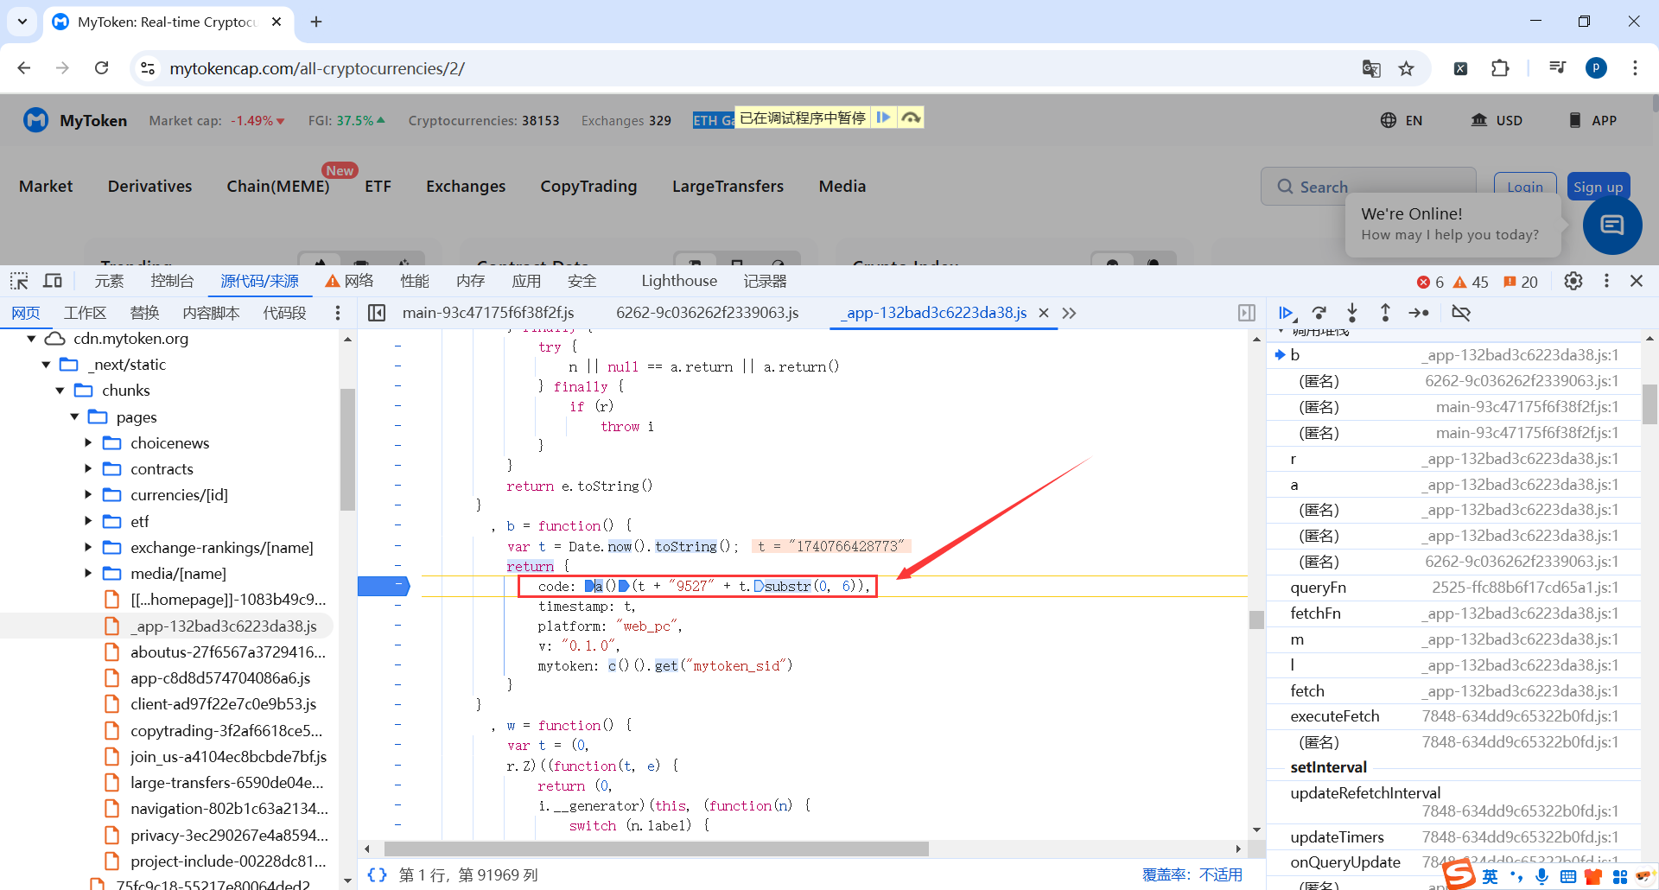Resume script execution in debugger toolbar
The image size is (1659, 890).
point(1286,313)
